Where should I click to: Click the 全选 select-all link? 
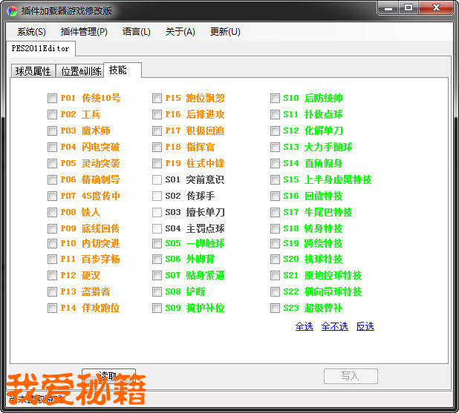coord(304,326)
